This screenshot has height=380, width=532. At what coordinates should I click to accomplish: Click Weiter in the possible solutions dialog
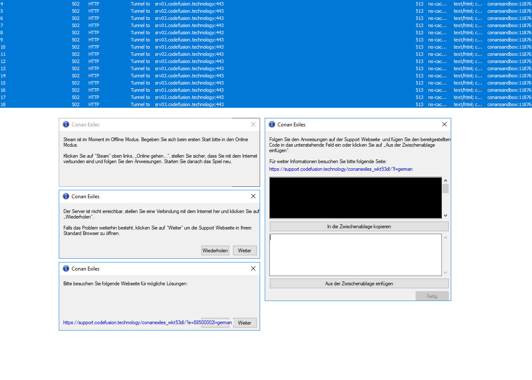(x=245, y=323)
